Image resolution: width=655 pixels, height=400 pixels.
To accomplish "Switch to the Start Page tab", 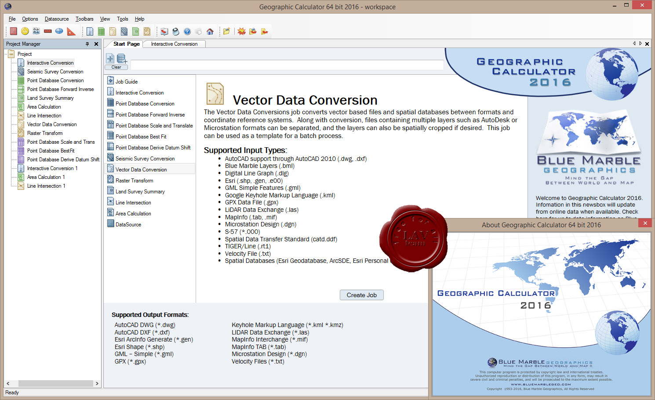I will point(127,44).
